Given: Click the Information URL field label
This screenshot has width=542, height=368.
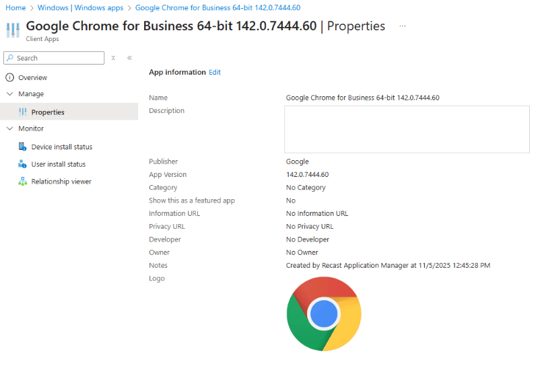Looking at the screenshot, I should pos(174,213).
